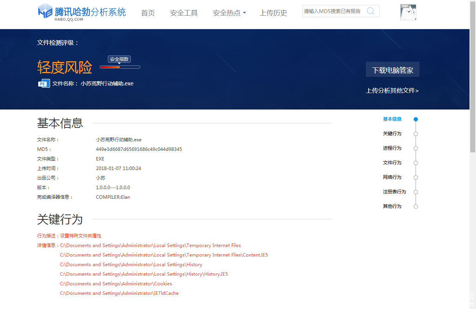
Task: Jump to 基本信息 in side navigation
Action: click(x=392, y=119)
